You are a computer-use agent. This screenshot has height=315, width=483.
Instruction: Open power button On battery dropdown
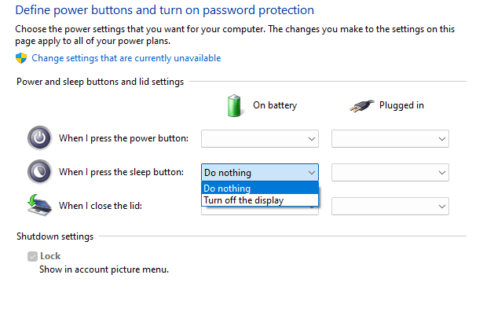coord(260,139)
